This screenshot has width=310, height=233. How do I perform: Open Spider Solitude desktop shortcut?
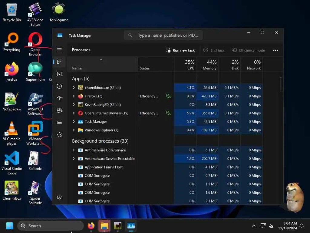(x=35, y=193)
